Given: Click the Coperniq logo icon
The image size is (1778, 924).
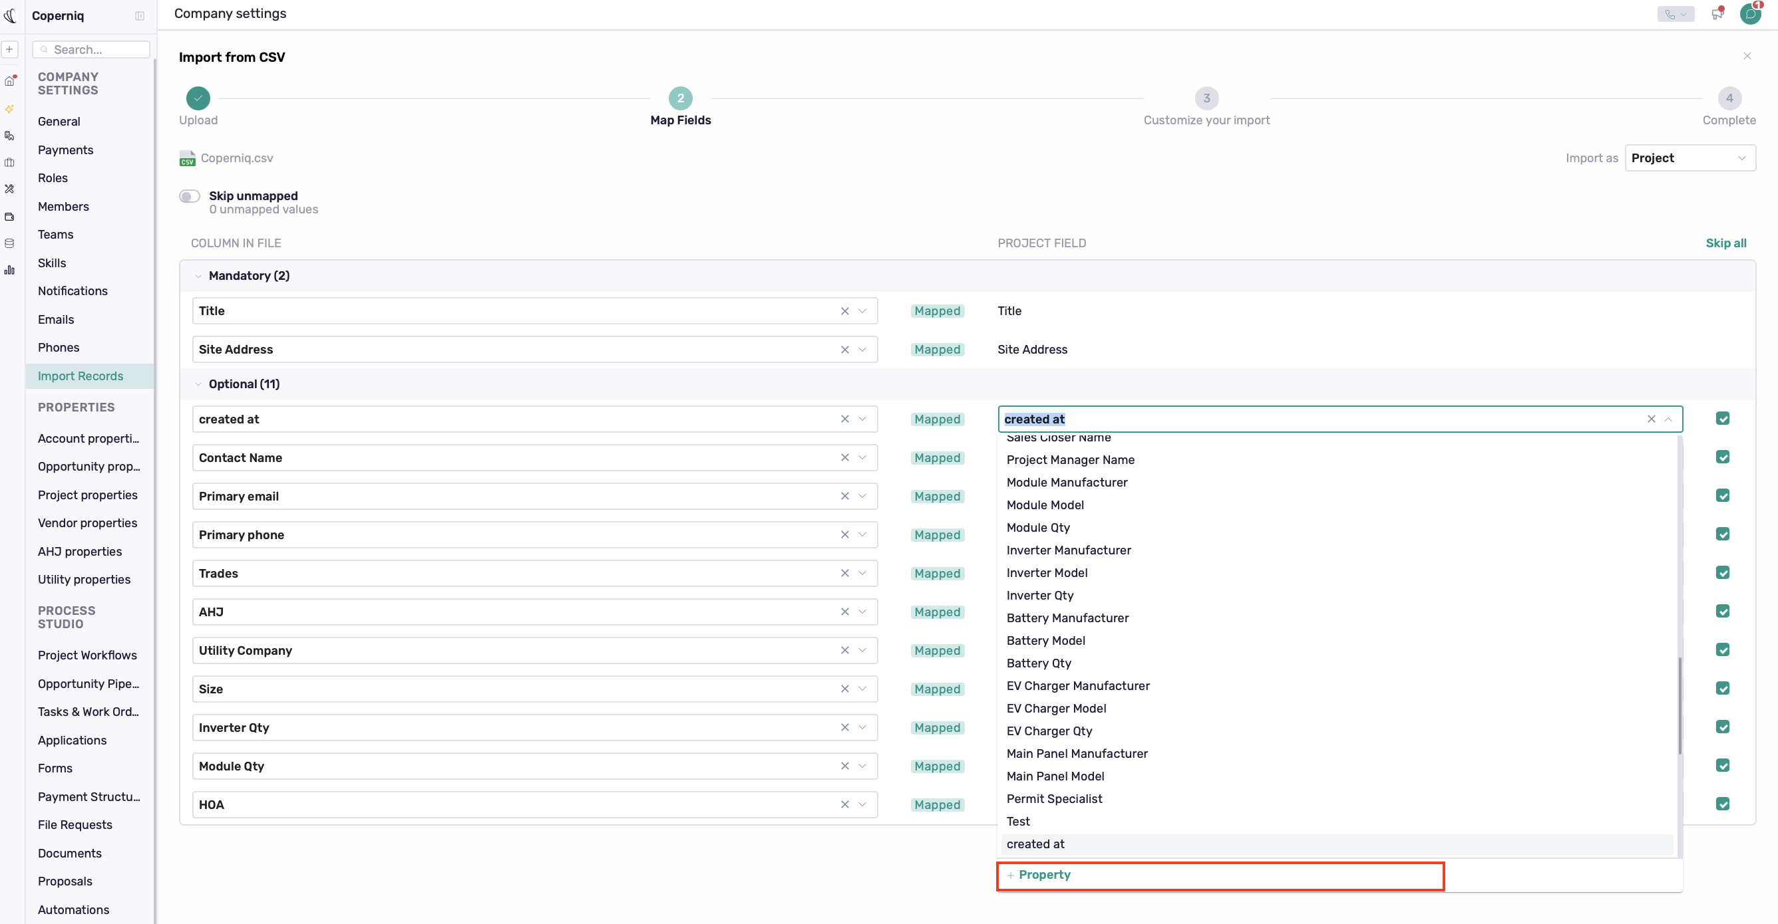Looking at the screenshot, I should click(10, 15).
